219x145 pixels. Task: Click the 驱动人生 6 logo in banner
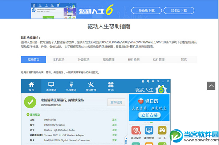(96, 10)
